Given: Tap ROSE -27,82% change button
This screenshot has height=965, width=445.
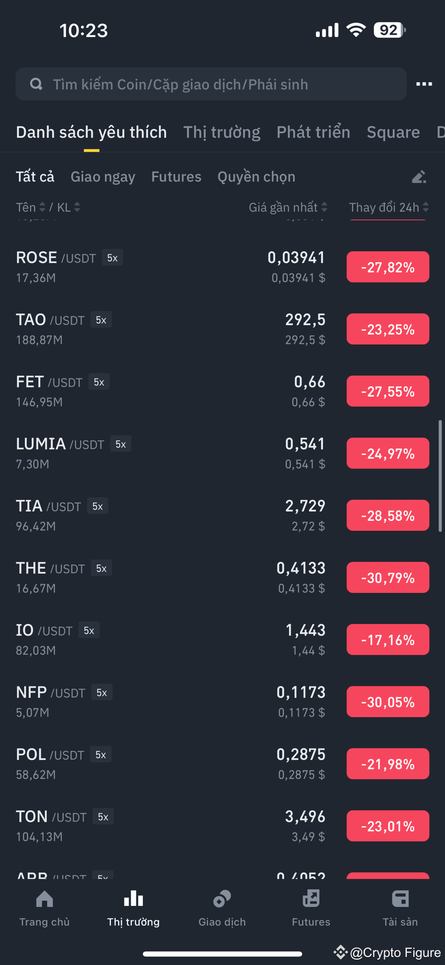Looking at the screenshot, I should (x=388, y=267).
